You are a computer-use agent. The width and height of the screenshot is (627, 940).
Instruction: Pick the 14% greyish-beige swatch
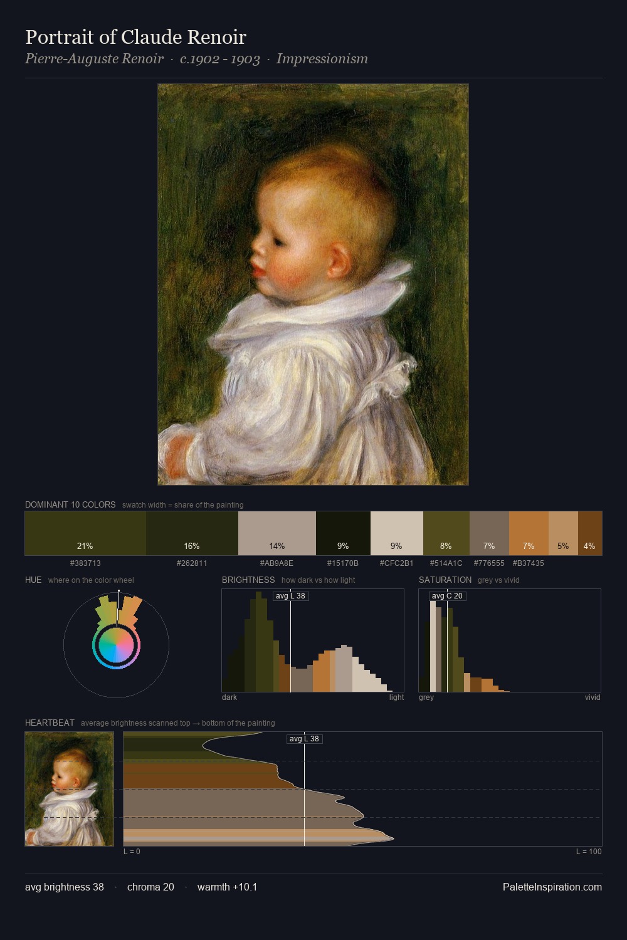[x=277, y=533]
